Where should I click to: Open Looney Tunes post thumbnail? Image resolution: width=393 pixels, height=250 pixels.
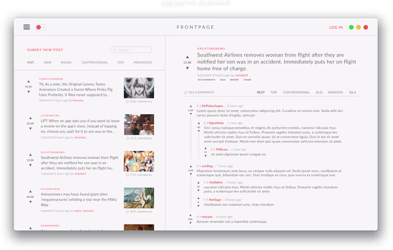click(139, 88)
